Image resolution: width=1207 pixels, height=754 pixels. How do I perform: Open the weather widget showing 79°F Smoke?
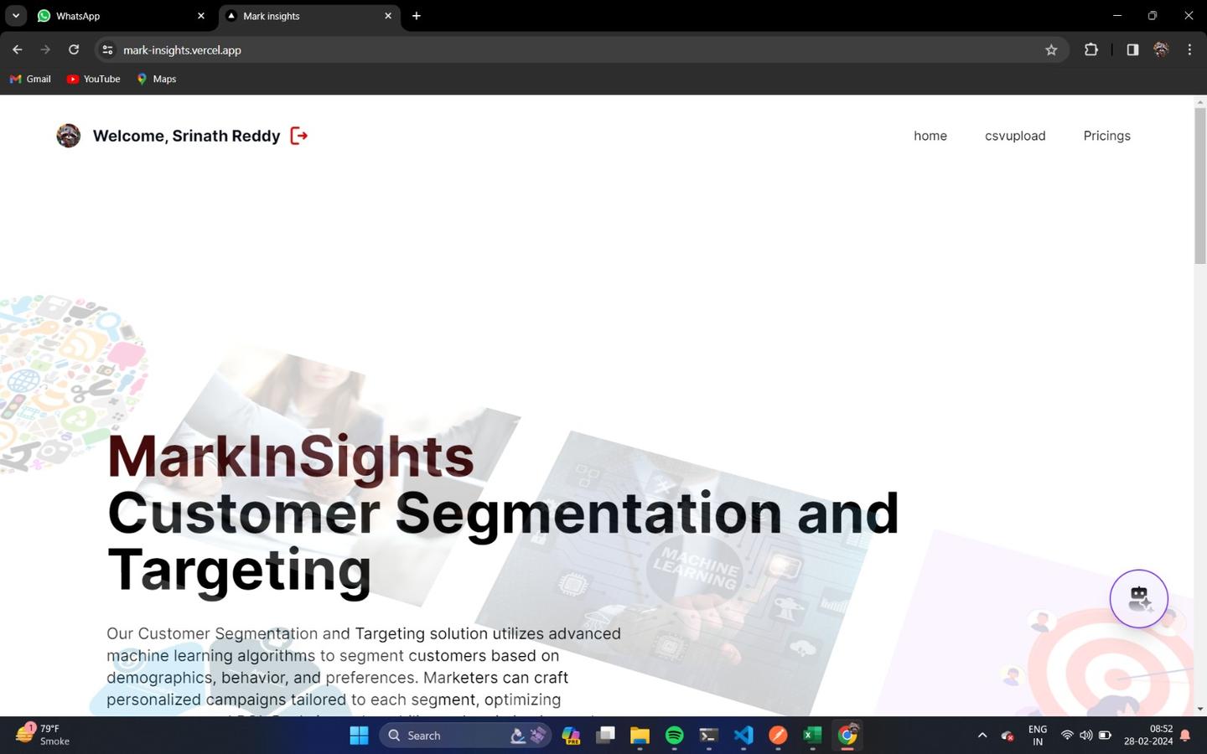[44, 735]
